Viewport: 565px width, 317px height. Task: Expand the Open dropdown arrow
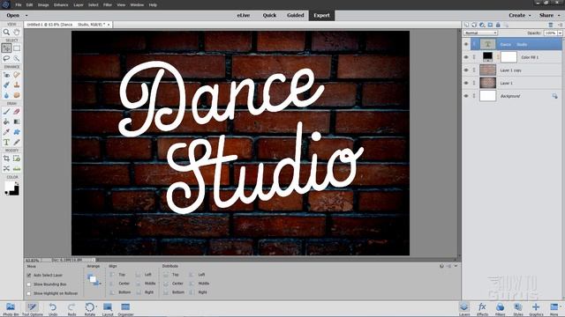pyautogui.click(x=26, y=16)
